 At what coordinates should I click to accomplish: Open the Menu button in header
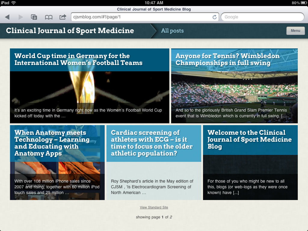coord(295,31)
